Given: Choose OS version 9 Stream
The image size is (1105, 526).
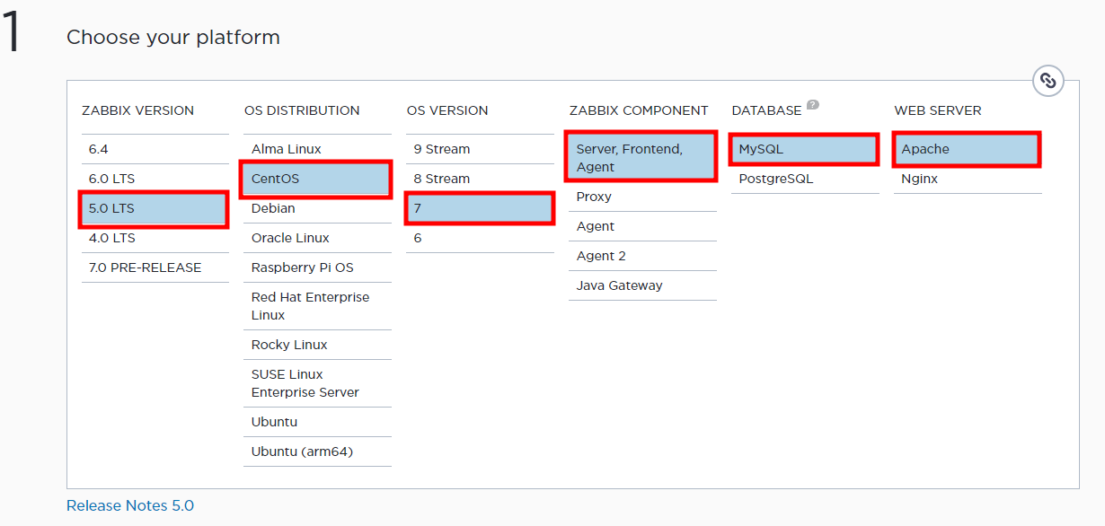Looking at the screenshot, I should point(480,149).
